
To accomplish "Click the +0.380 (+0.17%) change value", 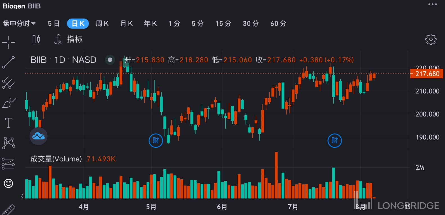I will [327, 60].
